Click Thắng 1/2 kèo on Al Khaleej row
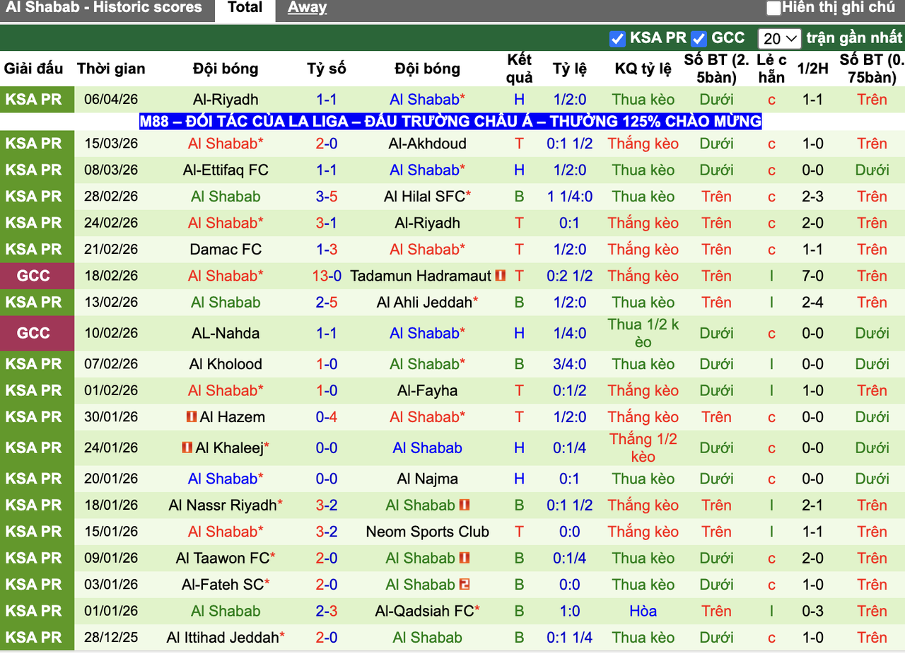Viewport: 905px width, 654px height. 643,448
